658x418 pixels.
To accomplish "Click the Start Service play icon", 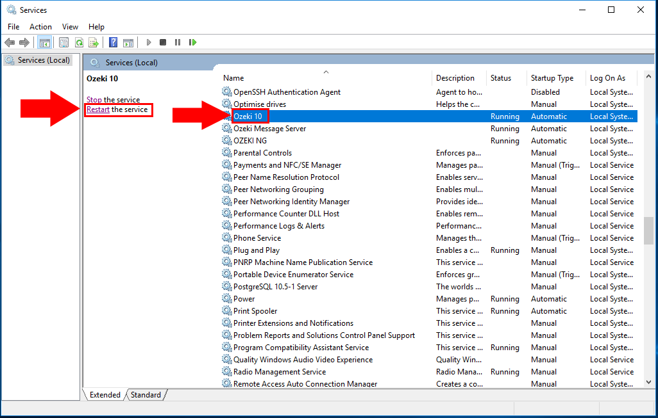I will click(149, 42).
